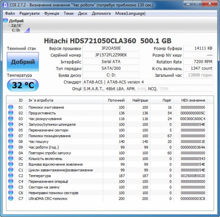Click the Ім`я атрибута column header
This screenshot has height=217, width=220.
point(65,100)
